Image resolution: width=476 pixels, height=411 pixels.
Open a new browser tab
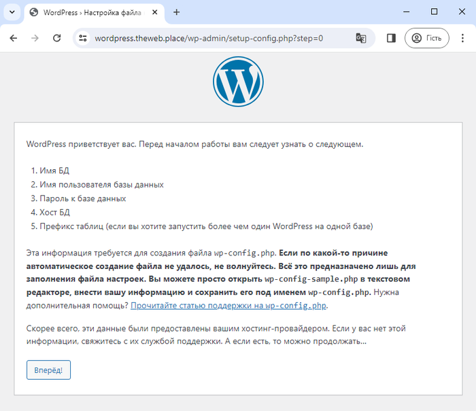pyautogui.click(x=176, y=12)
